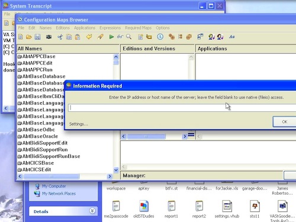Click the second user-with-arrow toolbar icon
296x222 pixels.
[x=220, y=37]
